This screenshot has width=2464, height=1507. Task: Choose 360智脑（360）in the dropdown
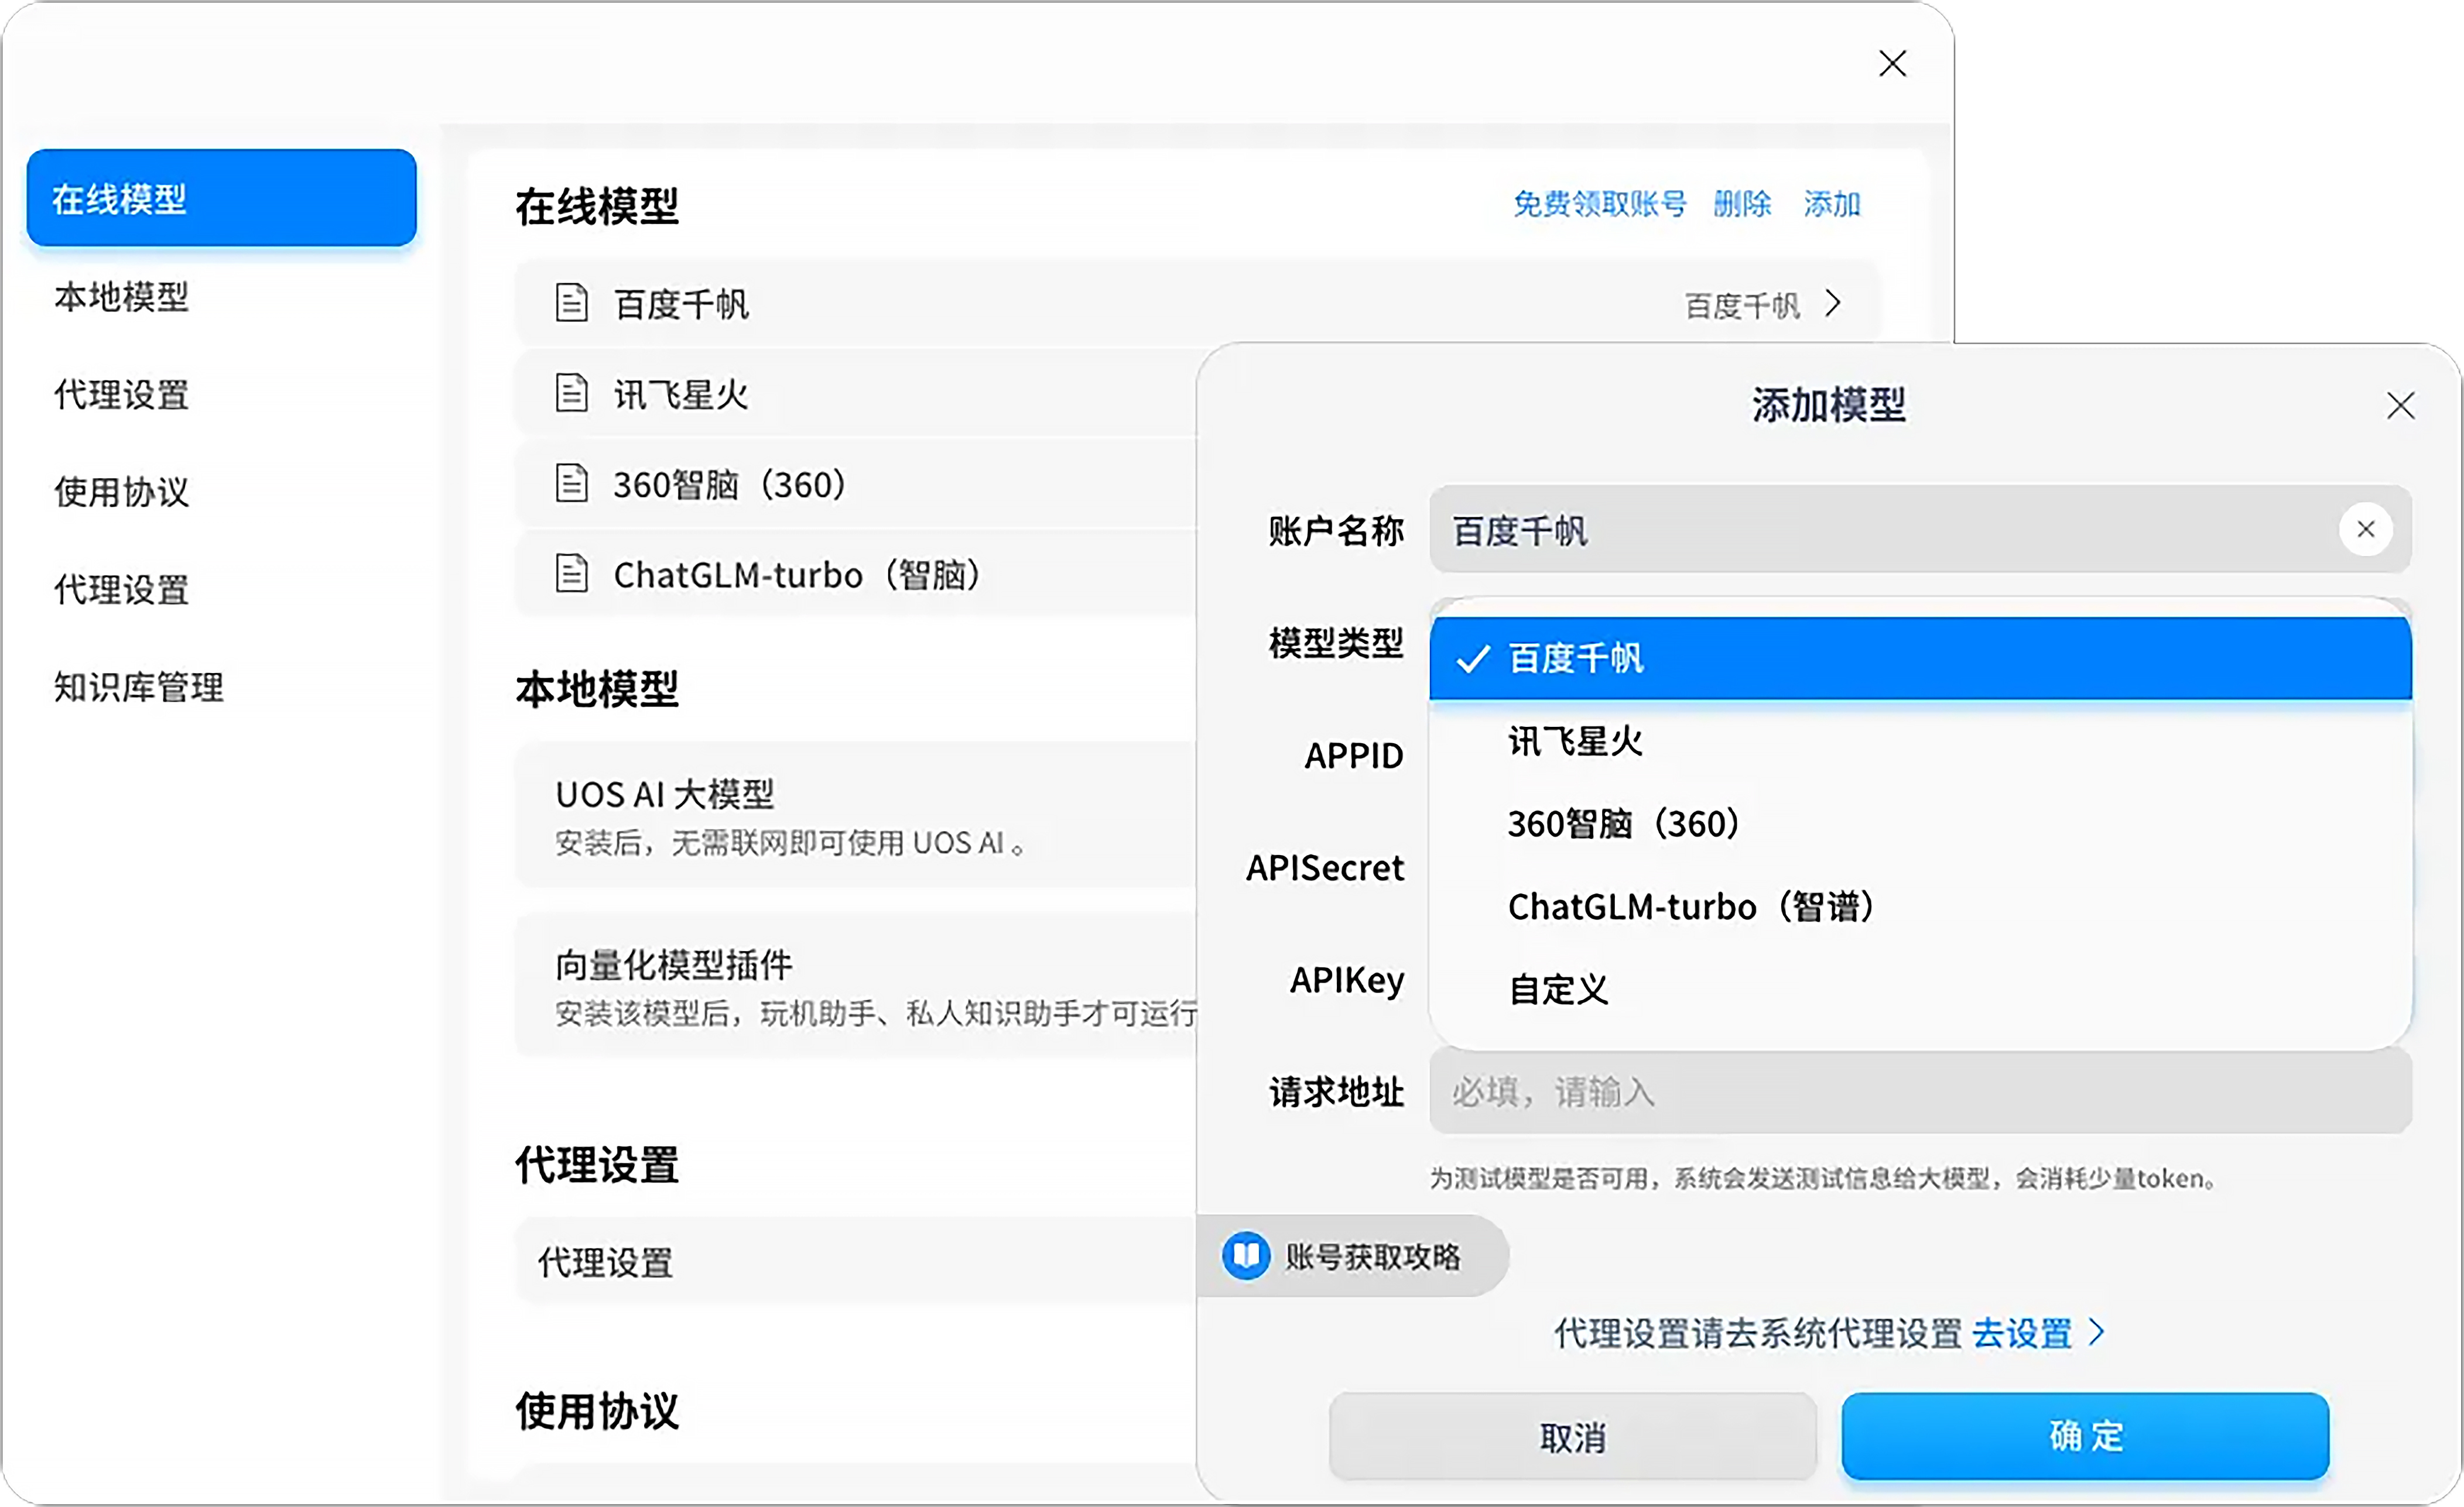1921,823
